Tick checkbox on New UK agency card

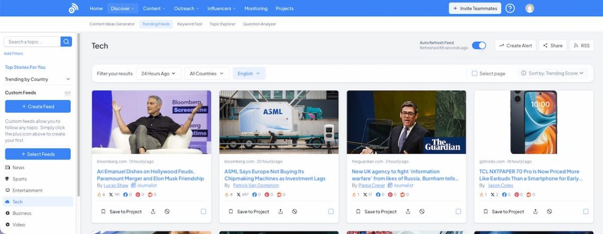coord(459,211)
